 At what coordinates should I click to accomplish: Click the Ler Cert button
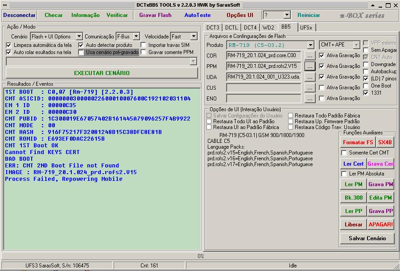(x=353, y=164)
